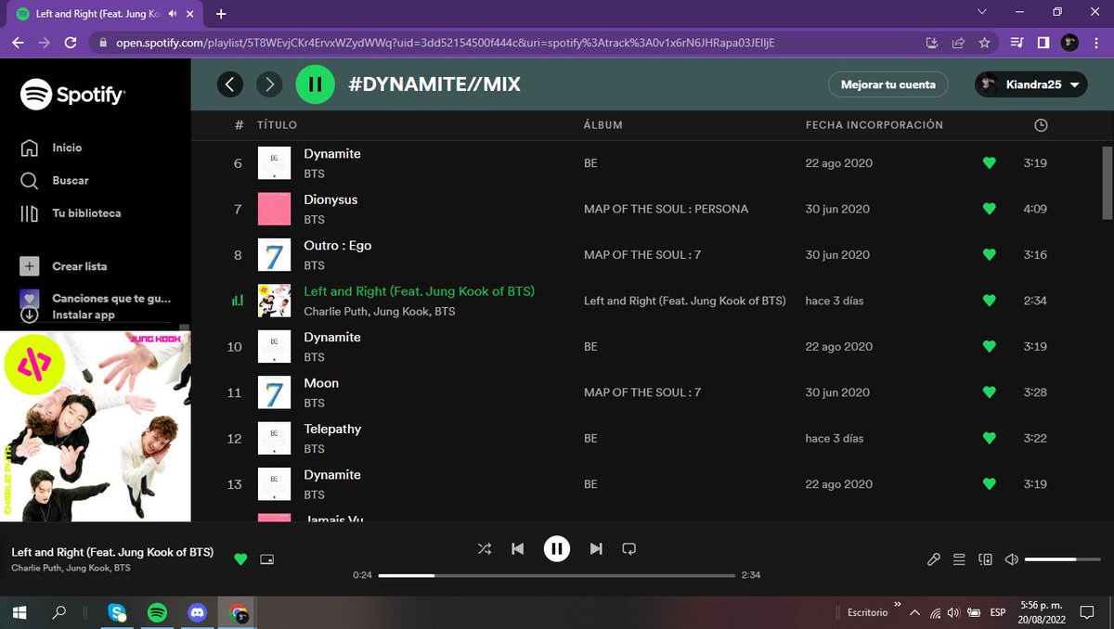Toggle repeat mode
1114x629 pixels.
[x=628, y=548]
